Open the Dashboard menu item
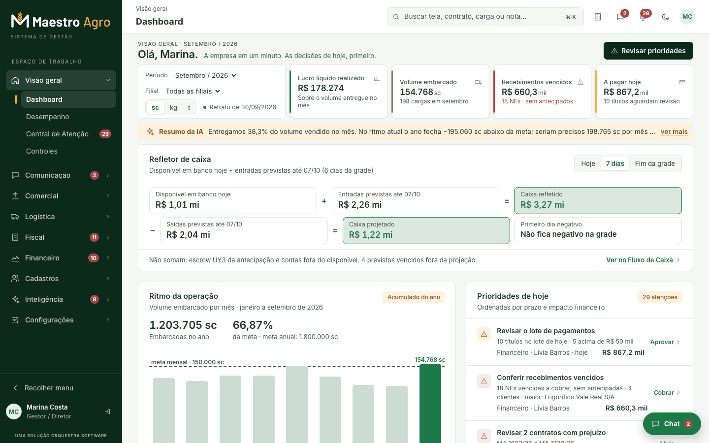The width and height of the screenshot is (709, 443). tap(68, 99)
